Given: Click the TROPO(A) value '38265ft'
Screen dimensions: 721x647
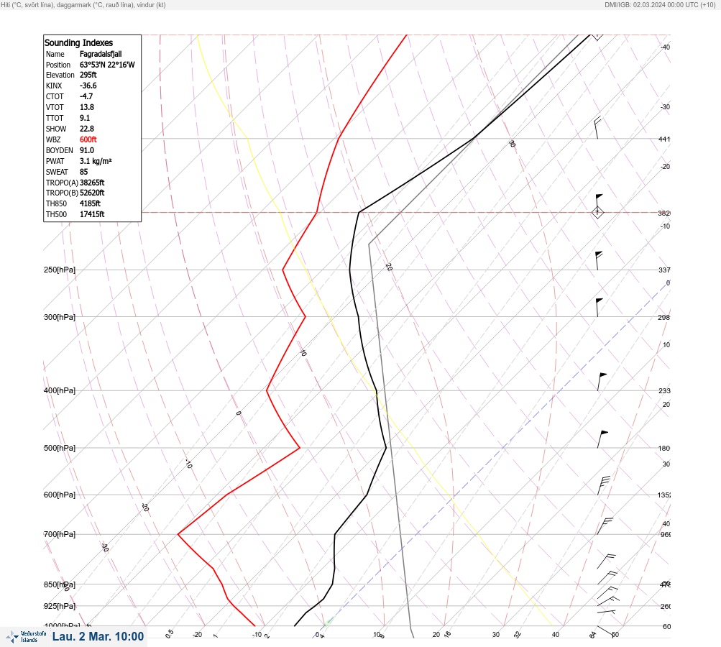Looking at the screenshot, I should (x=92, y=183).
